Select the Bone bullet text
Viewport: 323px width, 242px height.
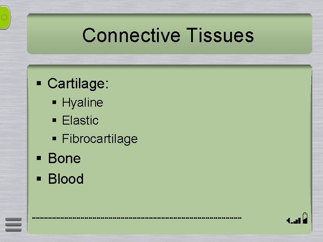click(64, 158)
